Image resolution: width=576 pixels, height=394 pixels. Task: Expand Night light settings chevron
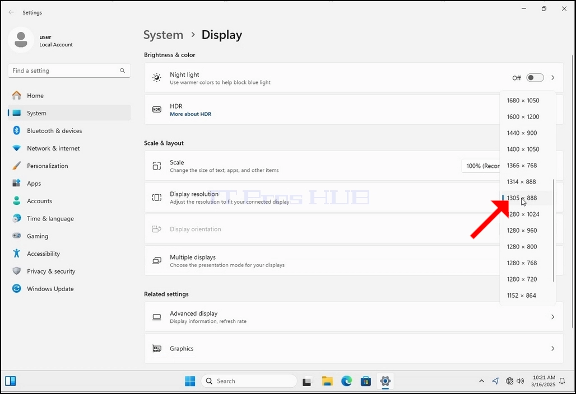553,78
